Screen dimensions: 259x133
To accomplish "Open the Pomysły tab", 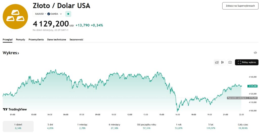I will 20,39.
